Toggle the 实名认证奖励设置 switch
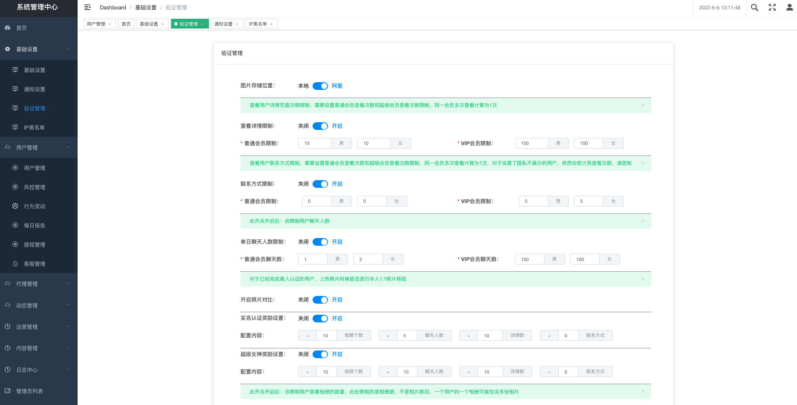 [x=320, y=319]
